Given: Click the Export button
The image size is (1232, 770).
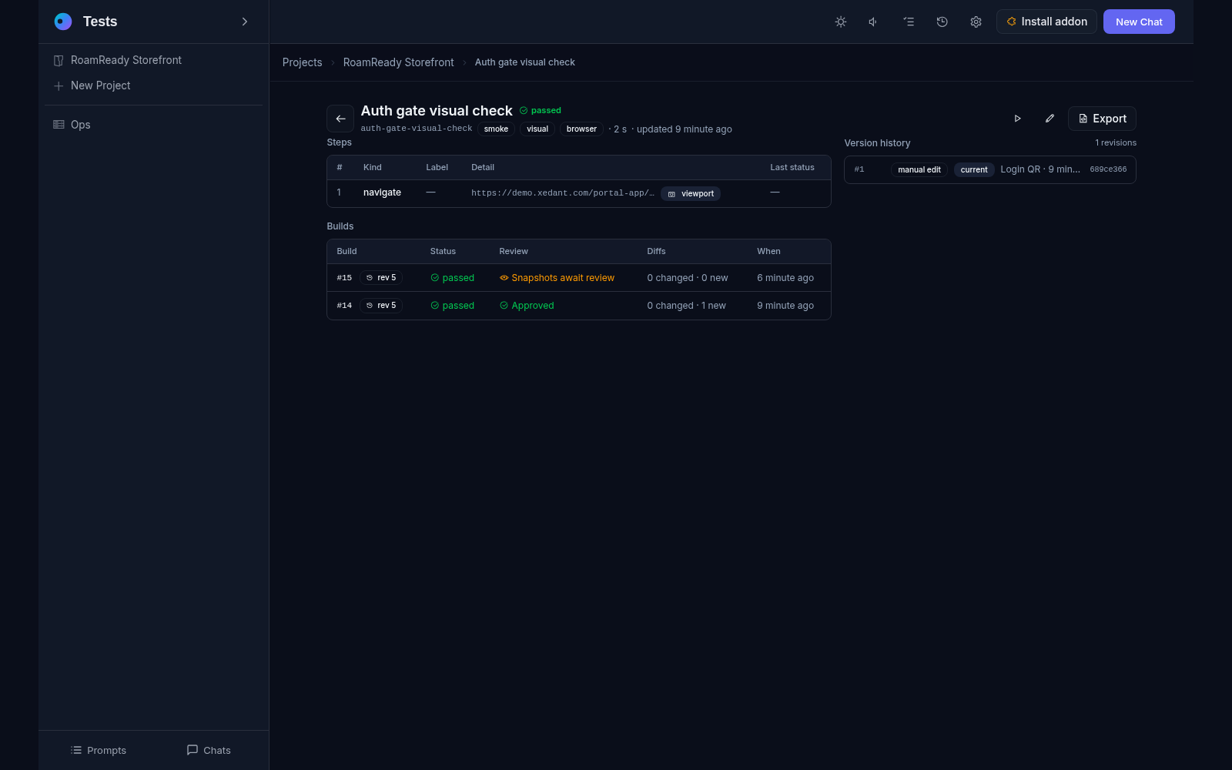Looking at the screenshot, I should pyautogui.click(x=1102, y=119).
